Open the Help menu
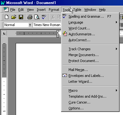This screenshot has width=123, height=115. pyautogui.click(x=102, y=10)
